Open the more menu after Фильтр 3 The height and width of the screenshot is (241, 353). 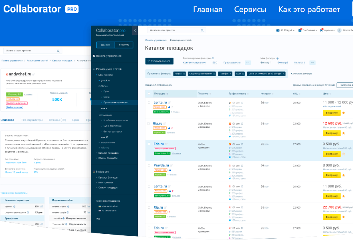[313, 63]
